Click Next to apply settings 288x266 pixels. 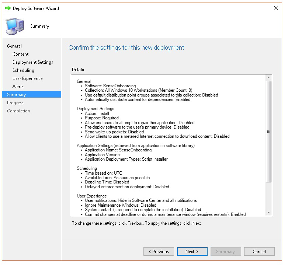192,252
